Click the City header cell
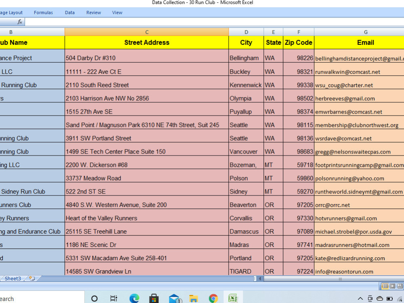Screen dimensions: 404x303 pyautogui.click(x=246, y=42)
